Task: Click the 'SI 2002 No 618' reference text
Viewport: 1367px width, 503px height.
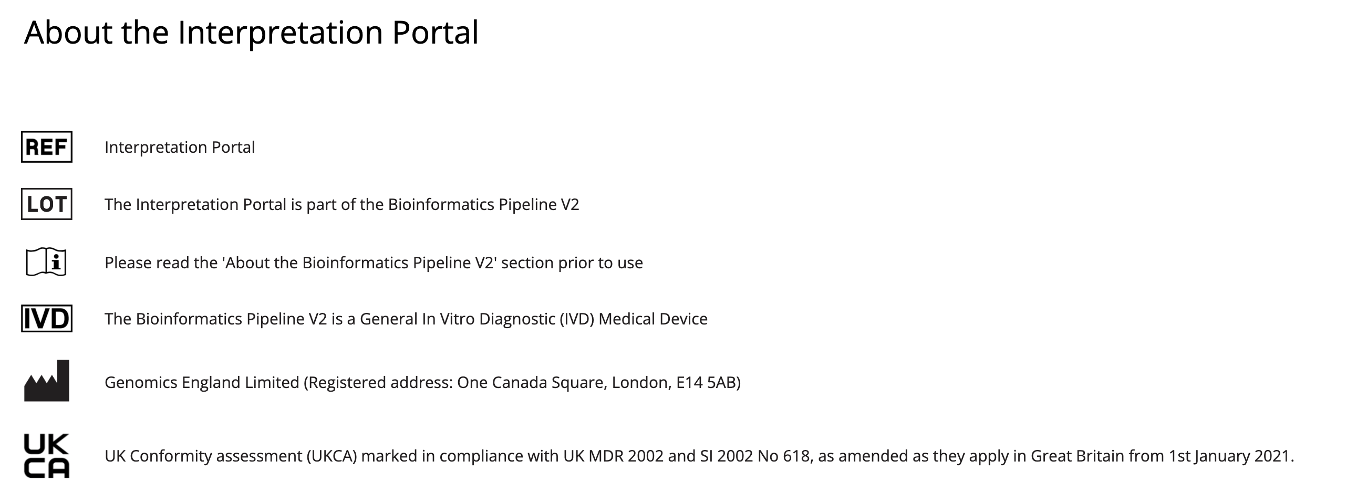Action: click(x=754, y=456)
